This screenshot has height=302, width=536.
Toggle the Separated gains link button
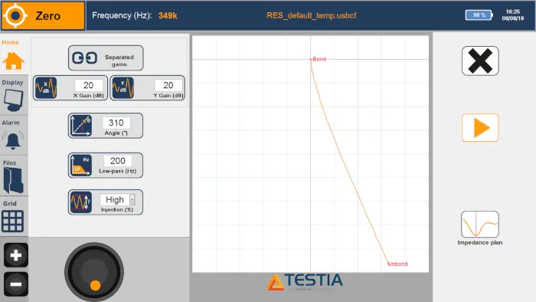[x=106, y=57]
